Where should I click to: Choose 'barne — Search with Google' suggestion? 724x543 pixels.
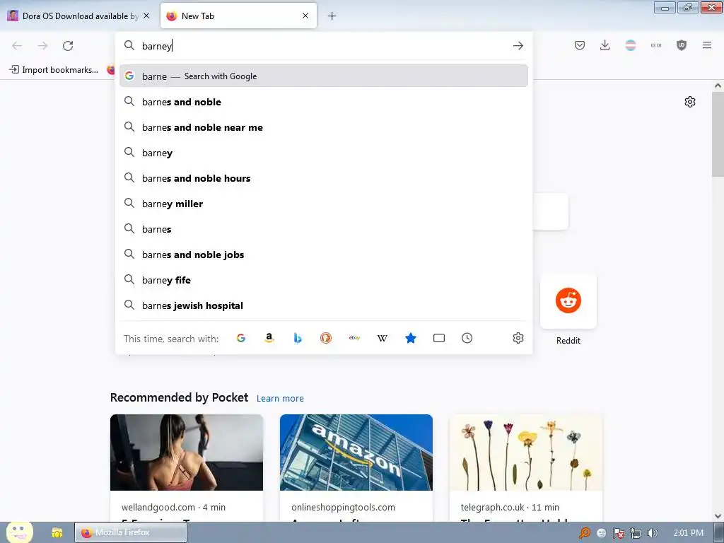pyautogui.click(x=324, y=76)
